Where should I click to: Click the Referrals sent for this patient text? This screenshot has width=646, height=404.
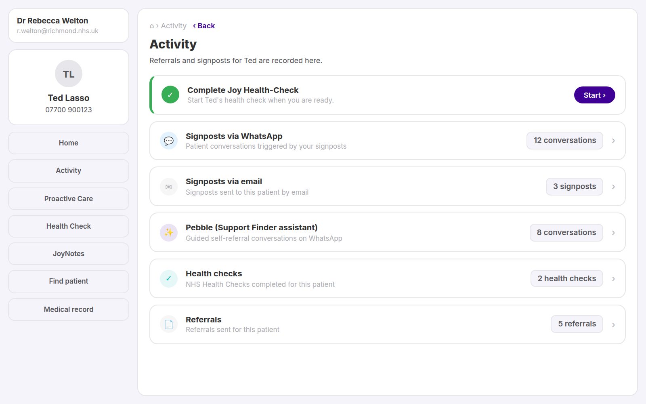233,330
